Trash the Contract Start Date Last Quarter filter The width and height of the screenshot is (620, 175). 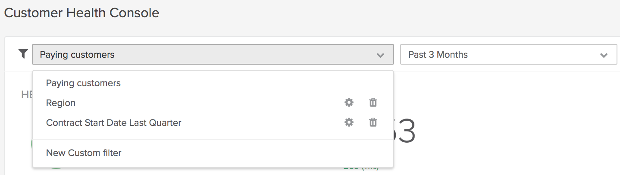pyautogui.click(x=373, y=122)
